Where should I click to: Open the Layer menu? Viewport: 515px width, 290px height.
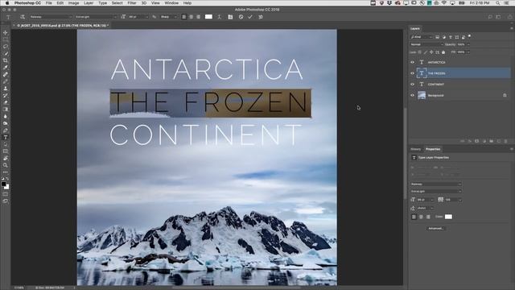(x=89, y=3)
